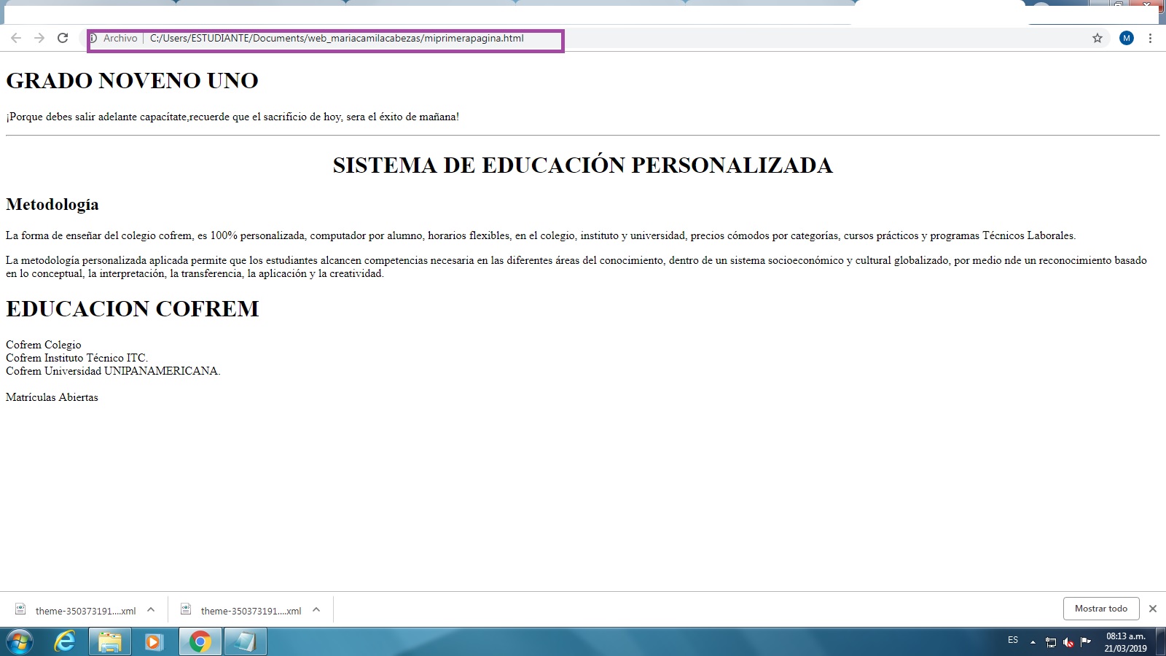Go back to the previous page
Image resolution: width=1166 pixels, height=656 pixels.
click(x=16, y=38)
